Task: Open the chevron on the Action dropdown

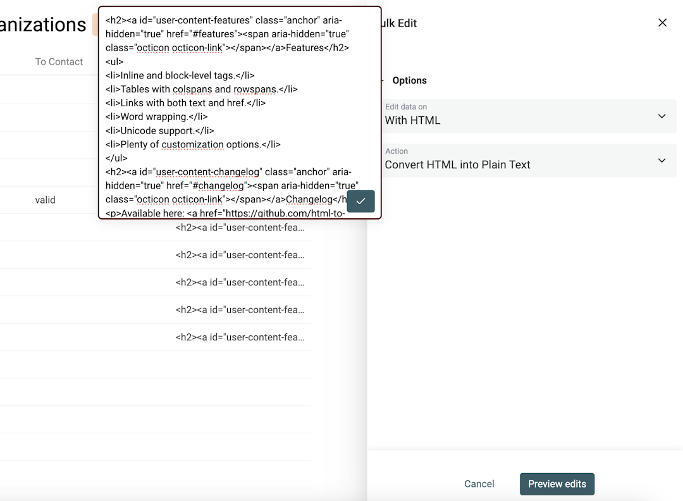Action: (661, 160)
